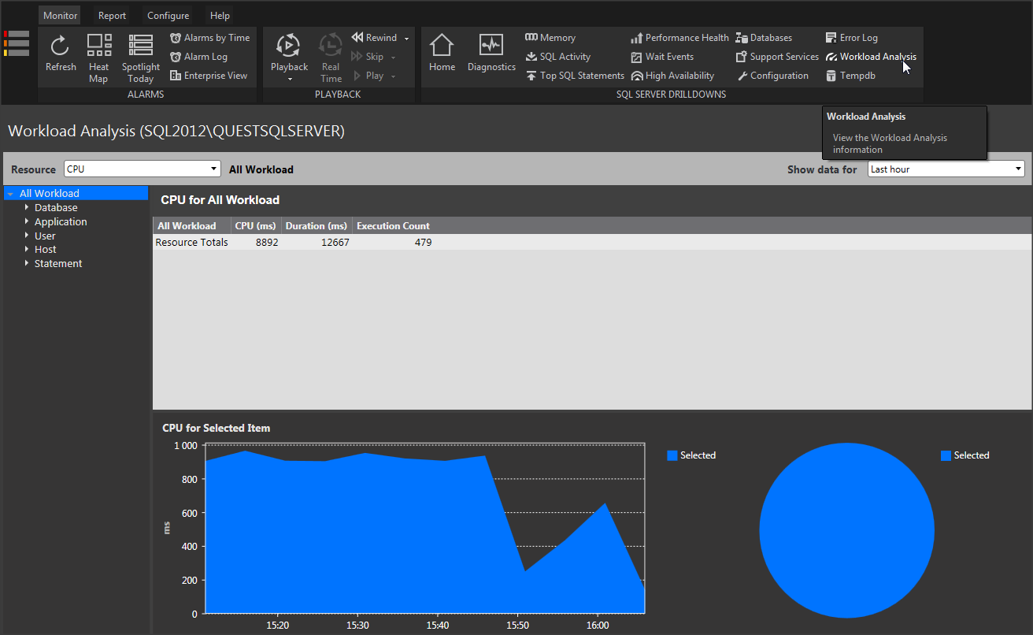Click the blue pie chart

click(846, 530)
